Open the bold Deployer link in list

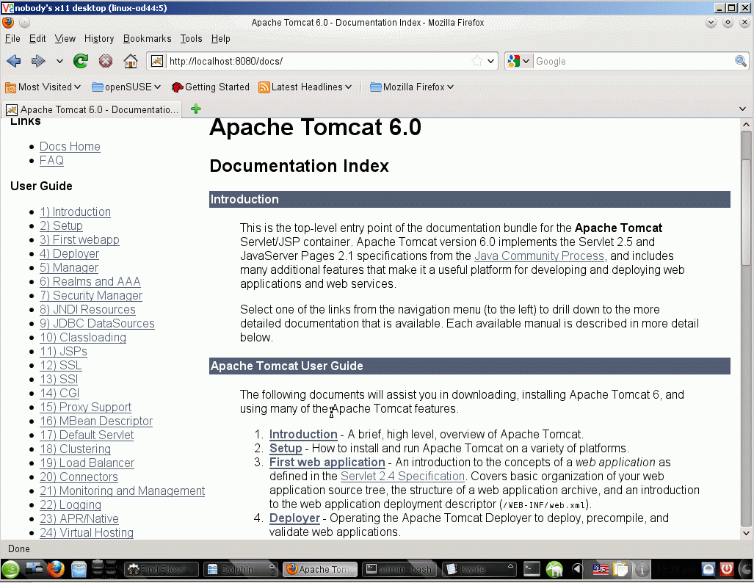tap(294, 518)
